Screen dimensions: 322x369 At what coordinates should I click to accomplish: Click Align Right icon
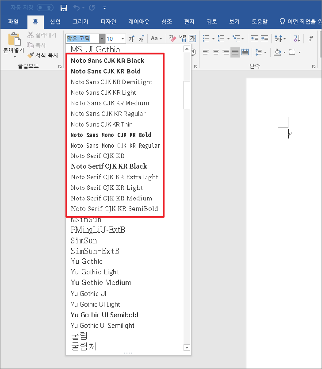click(226, 52)
